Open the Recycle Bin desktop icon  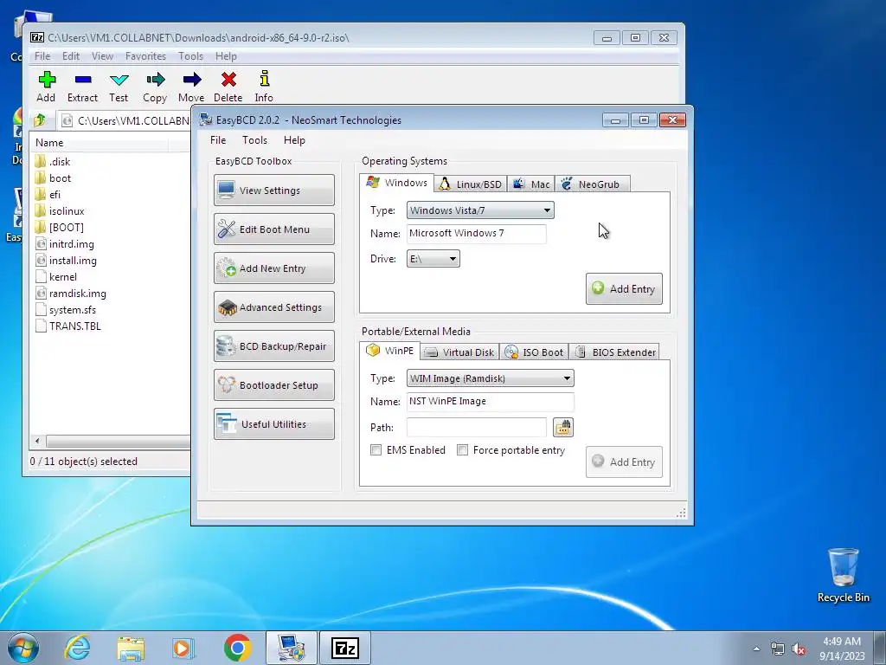pos(843,575)
